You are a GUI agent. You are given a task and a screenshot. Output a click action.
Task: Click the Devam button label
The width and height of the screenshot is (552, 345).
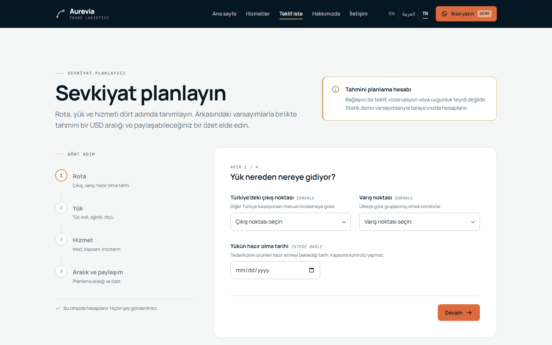(454, 313)
